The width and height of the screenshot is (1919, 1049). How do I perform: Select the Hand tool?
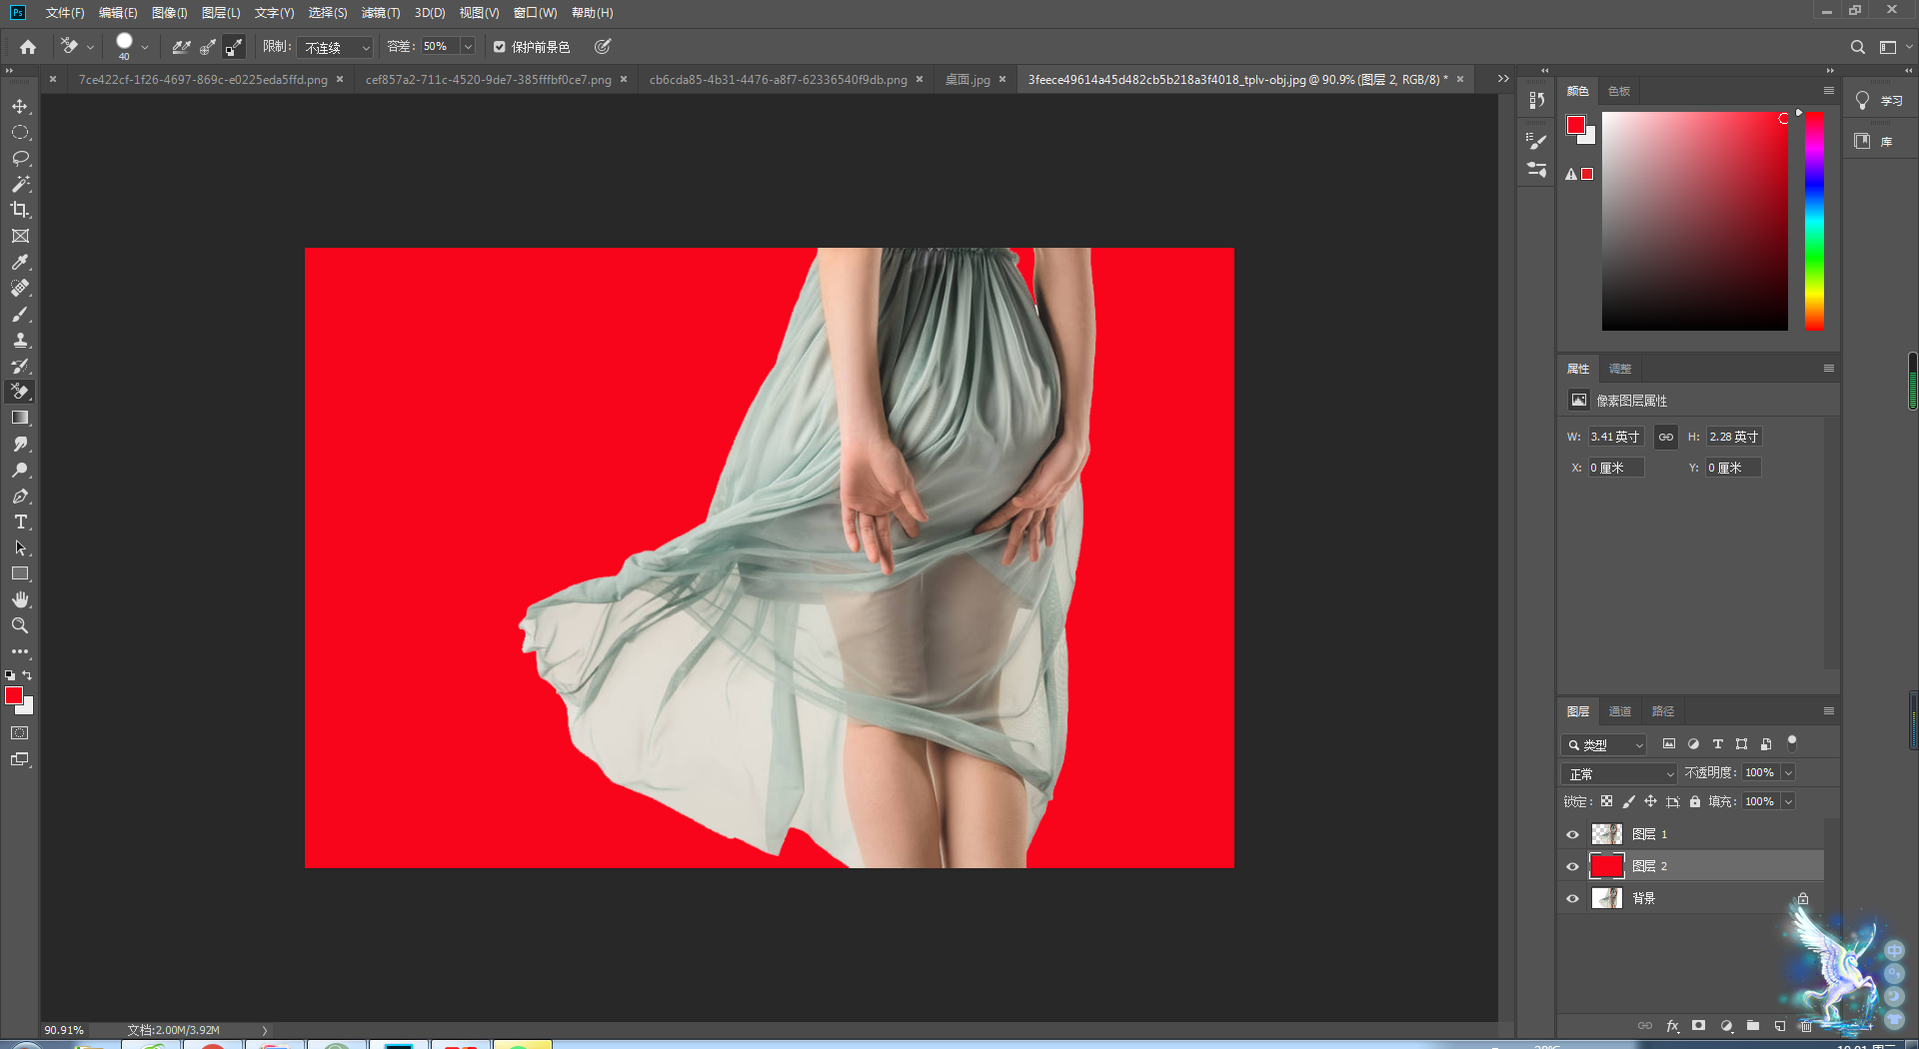coord(20,599)
